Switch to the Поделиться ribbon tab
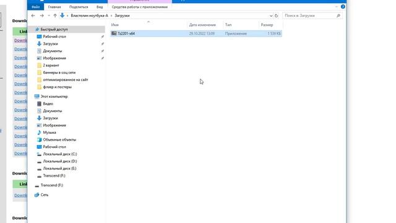The width and height of the screenshot is (396, 223). tap(79, 7)
